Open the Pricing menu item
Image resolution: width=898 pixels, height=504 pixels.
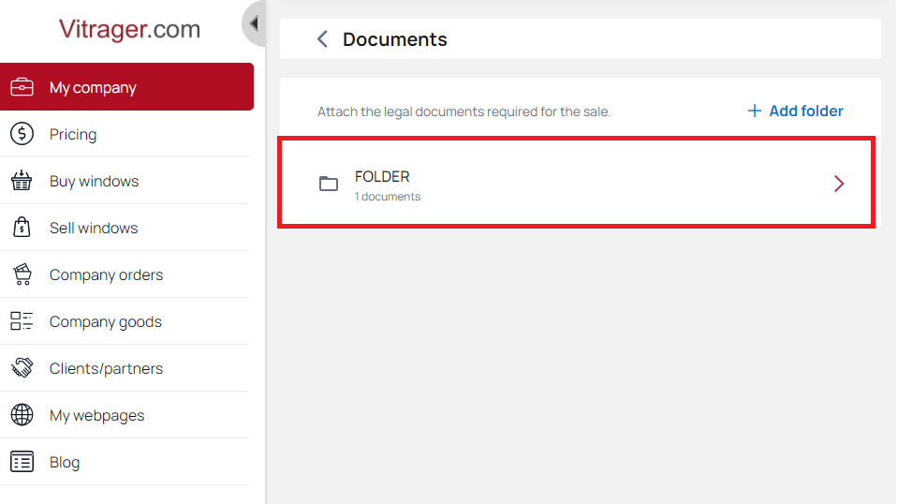click(x=125, y=134)
